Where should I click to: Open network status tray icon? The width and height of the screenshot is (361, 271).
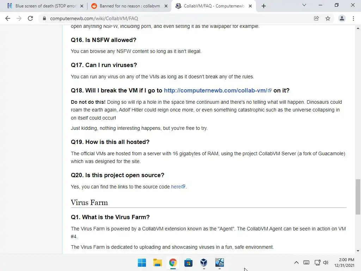318,263
